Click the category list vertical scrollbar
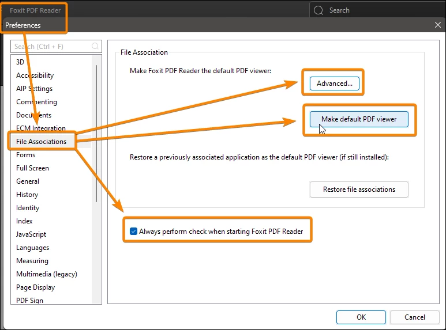This screenshot has height=330, width=446. coord(96,134)
